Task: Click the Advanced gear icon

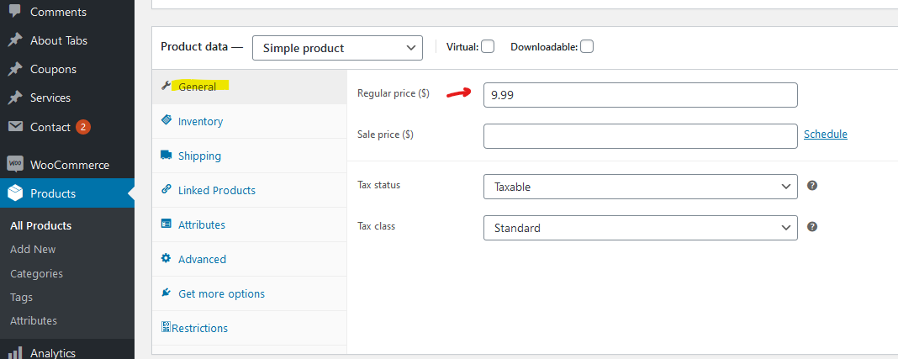Action: 166,258
